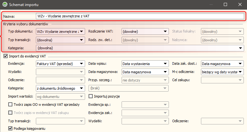Maximize the Schemat importu window
247x132 pixels.
[225, 4]
